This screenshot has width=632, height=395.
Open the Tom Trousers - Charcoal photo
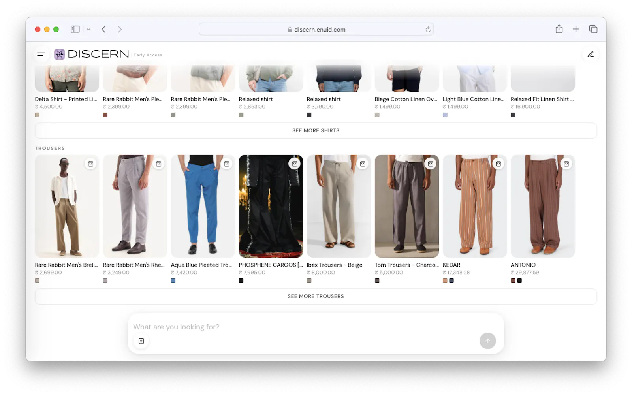(x=406, y=206)
